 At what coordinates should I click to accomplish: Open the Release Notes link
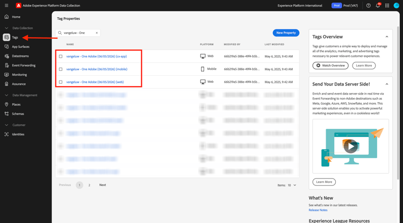(318, 210)
